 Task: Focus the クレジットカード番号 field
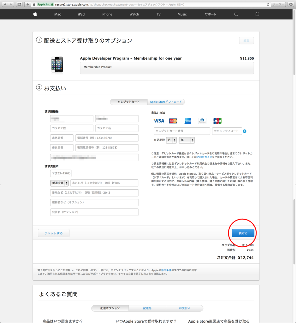pyautogui.click(x=182, y=131)
